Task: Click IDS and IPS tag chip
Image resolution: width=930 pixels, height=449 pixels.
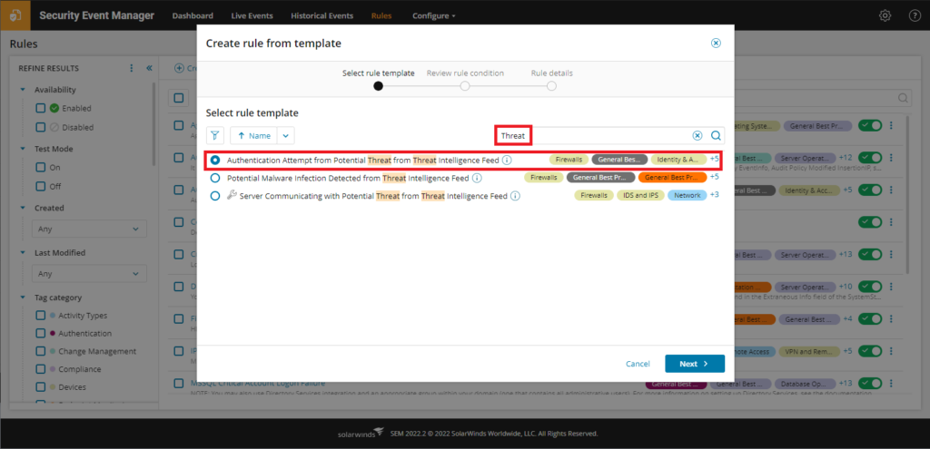Action: click(640, 196)
